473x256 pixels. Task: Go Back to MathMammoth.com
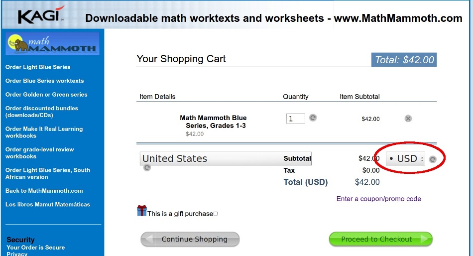(44, 191)
